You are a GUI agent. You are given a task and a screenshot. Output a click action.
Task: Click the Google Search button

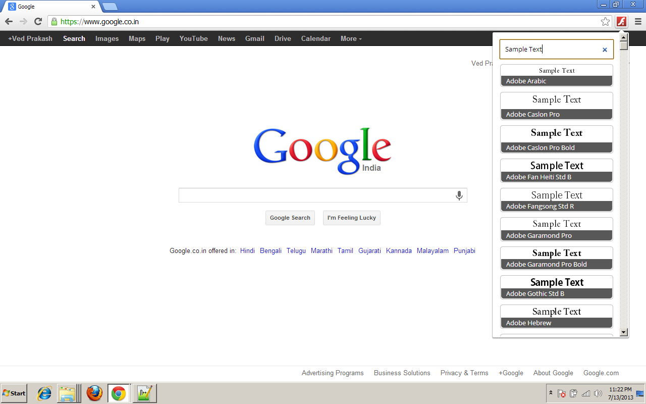(290, 218)
